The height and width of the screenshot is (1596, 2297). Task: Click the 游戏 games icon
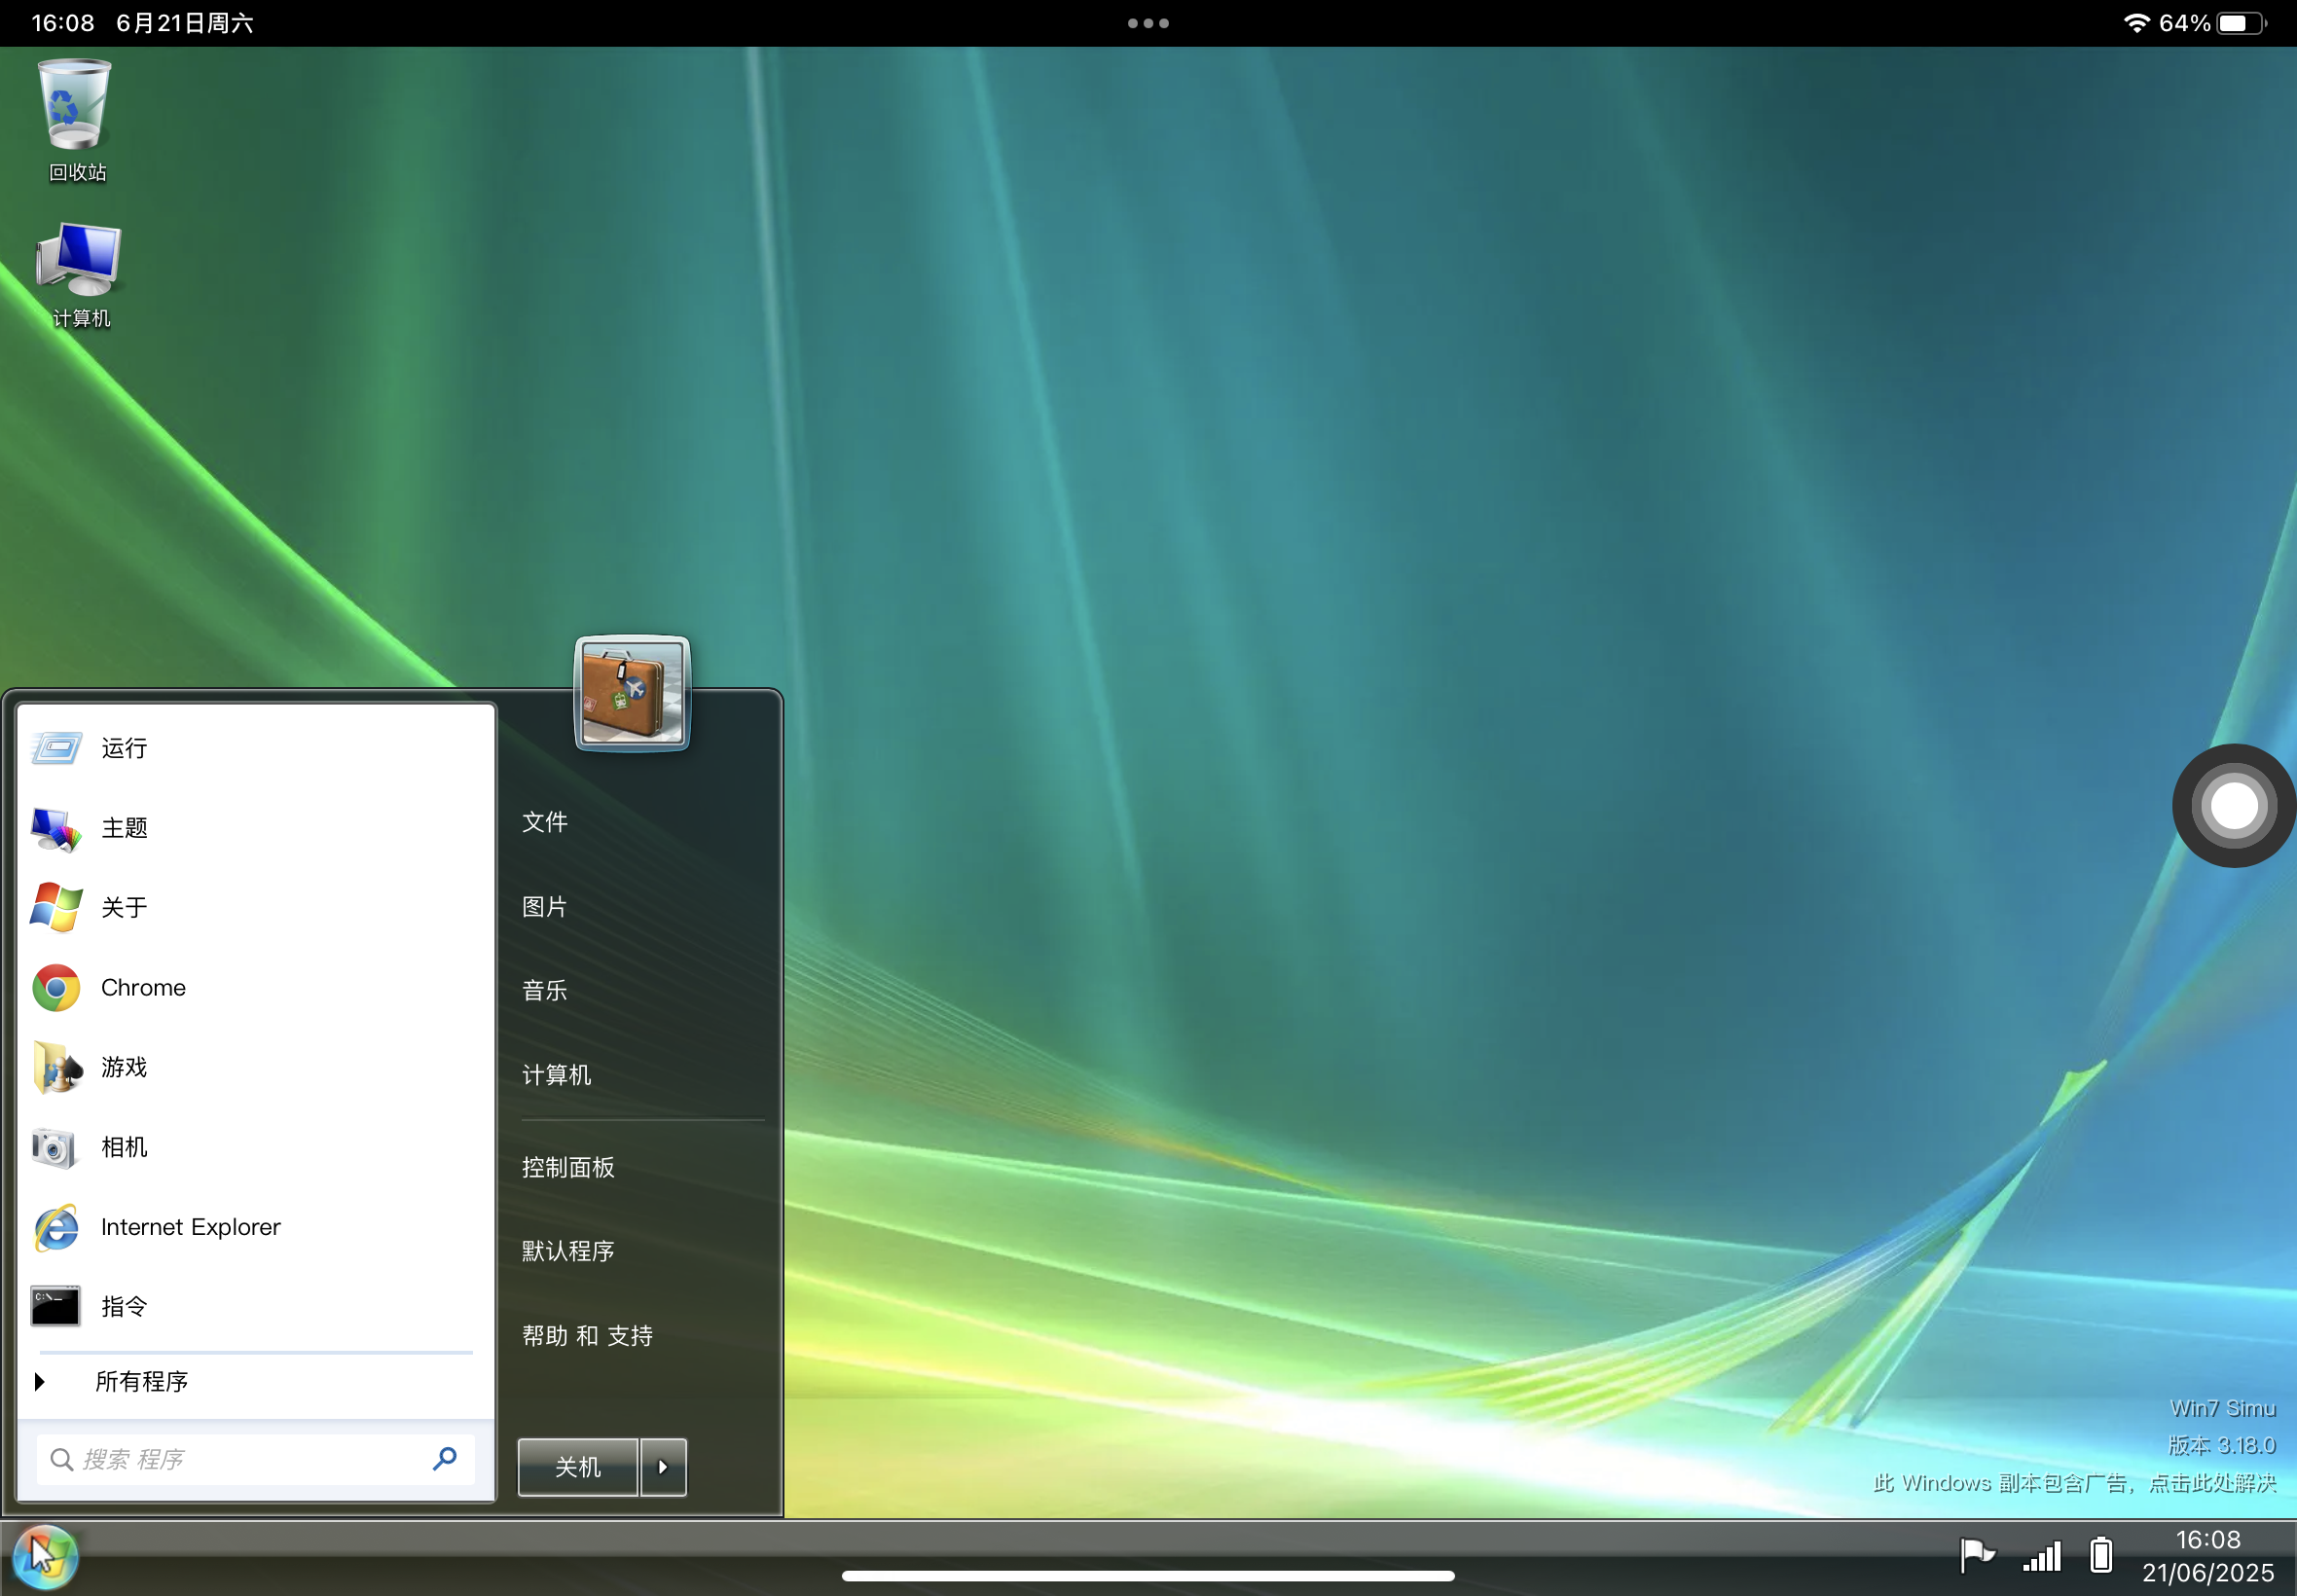[x=56, y=1067]
